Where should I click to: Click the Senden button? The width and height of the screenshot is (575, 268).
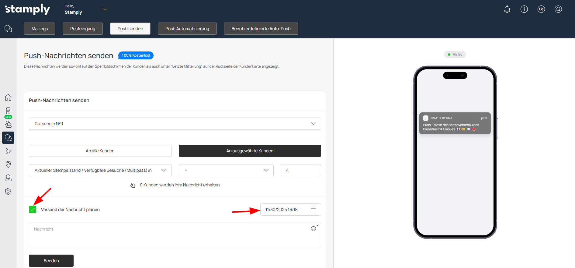point(51,261)
